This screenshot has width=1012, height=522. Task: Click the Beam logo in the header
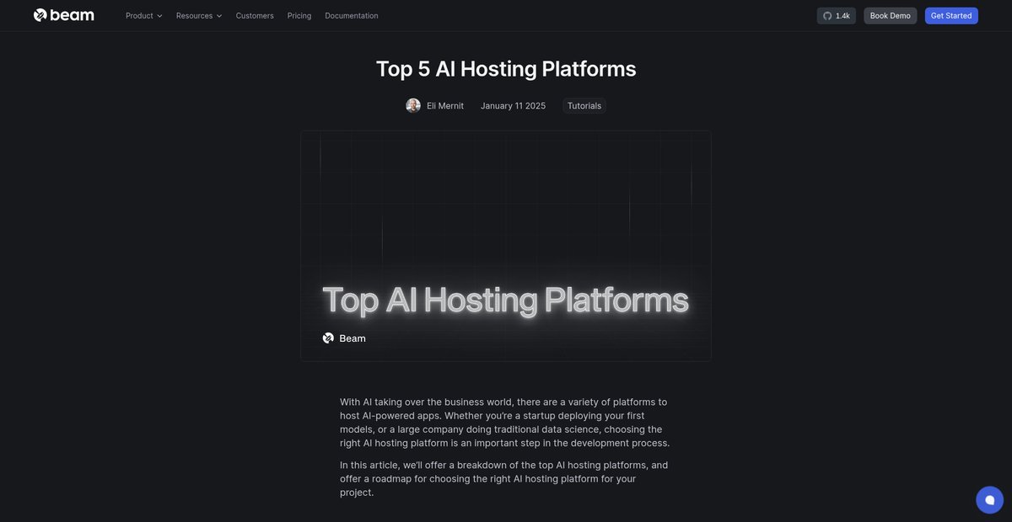(64, 15)
